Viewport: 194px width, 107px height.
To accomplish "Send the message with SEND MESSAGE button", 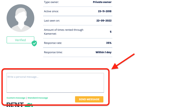I will [89, 99].
